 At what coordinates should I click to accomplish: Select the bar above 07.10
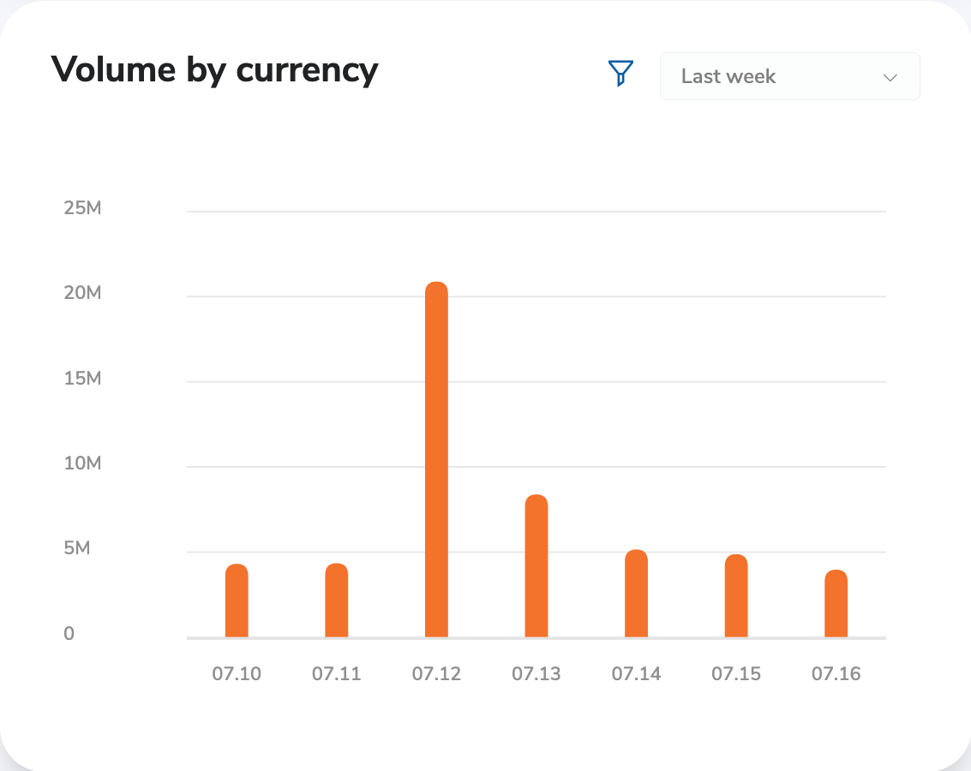[237, 600]
